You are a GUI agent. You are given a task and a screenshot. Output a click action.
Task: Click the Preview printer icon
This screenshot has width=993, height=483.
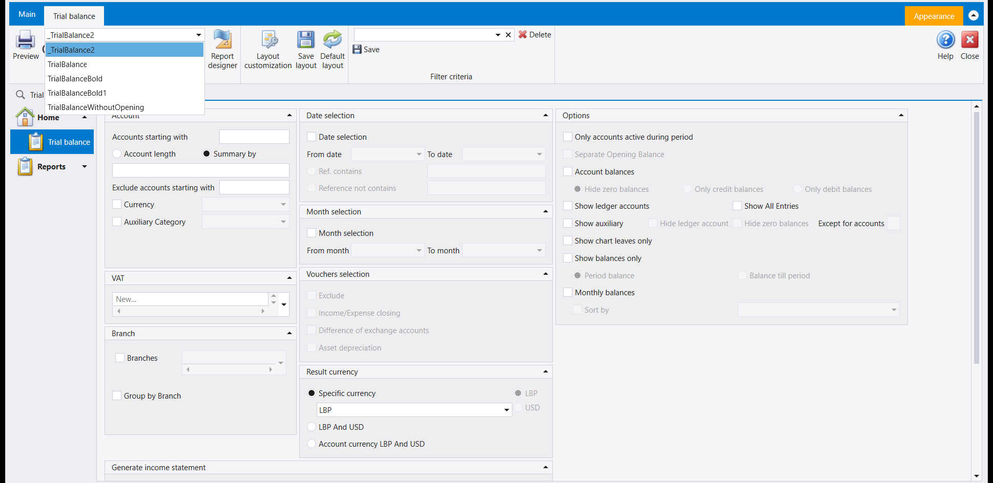(25, 40)
